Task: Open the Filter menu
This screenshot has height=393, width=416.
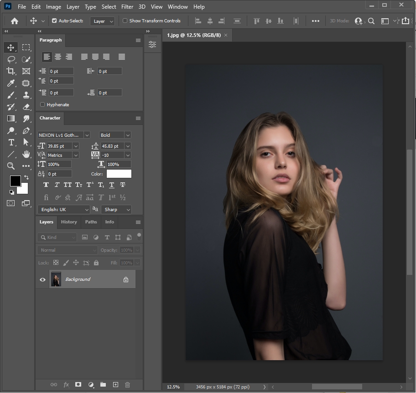Action: pyautogui.click(x=127, y=7)
